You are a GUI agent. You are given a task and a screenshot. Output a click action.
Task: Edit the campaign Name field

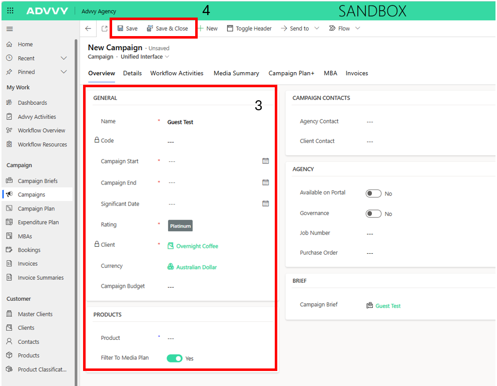218,122
